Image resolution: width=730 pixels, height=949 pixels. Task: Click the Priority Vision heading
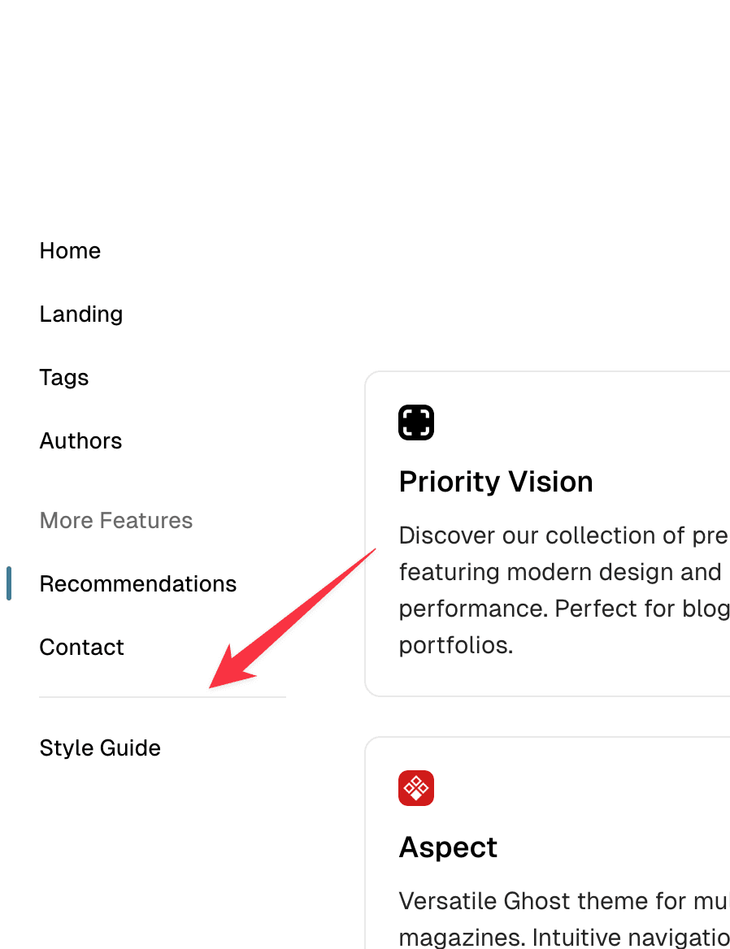[x=496, y=482]
